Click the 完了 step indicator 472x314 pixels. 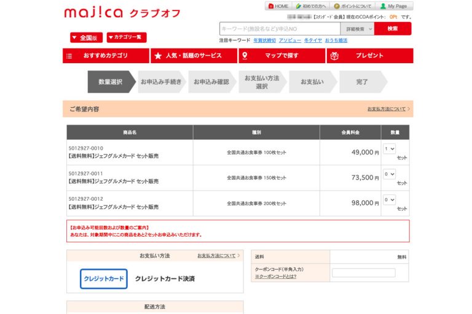tap(363, 82)
